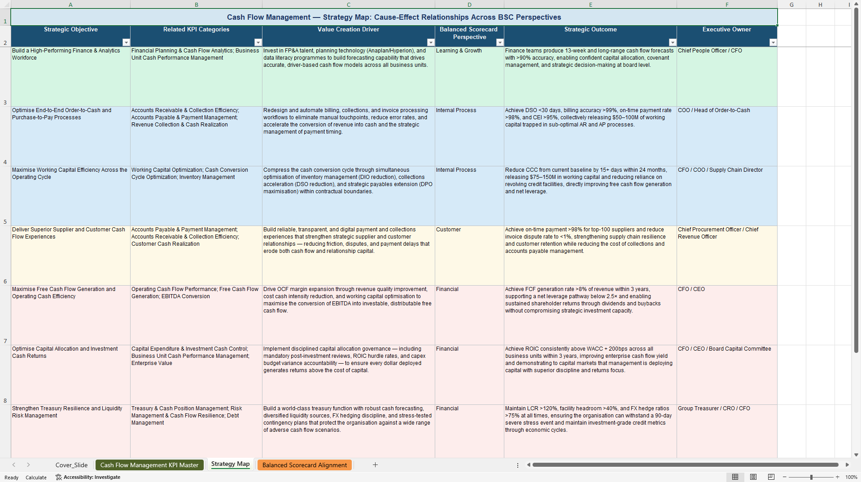
Task: Zoom out with the minus icon
Action: click(785, 477)
